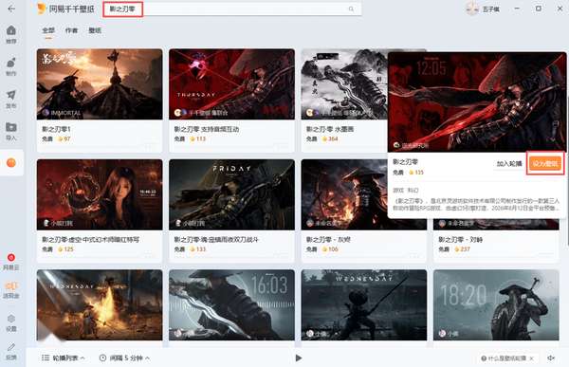Go back with the arrow icon
This screenshot has width=569, height=367.
[11, 9]
